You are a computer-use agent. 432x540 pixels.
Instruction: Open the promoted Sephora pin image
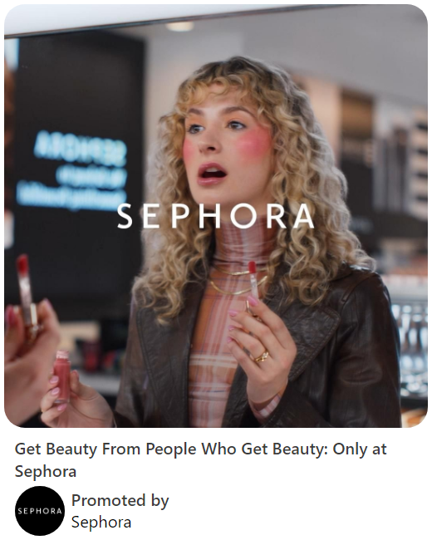coord(216,216)
